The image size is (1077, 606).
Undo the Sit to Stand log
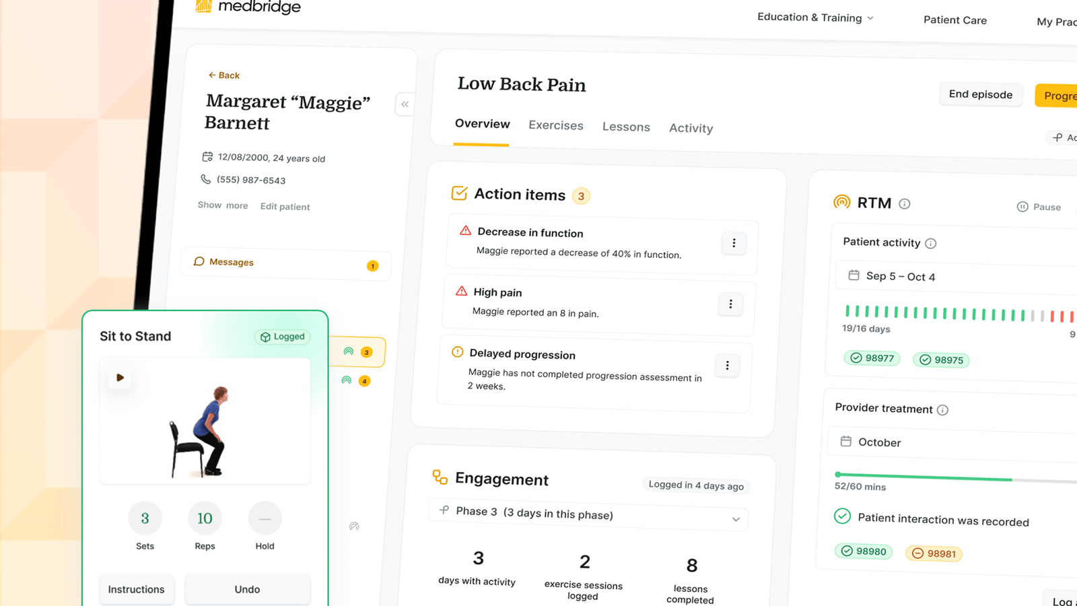247,589
